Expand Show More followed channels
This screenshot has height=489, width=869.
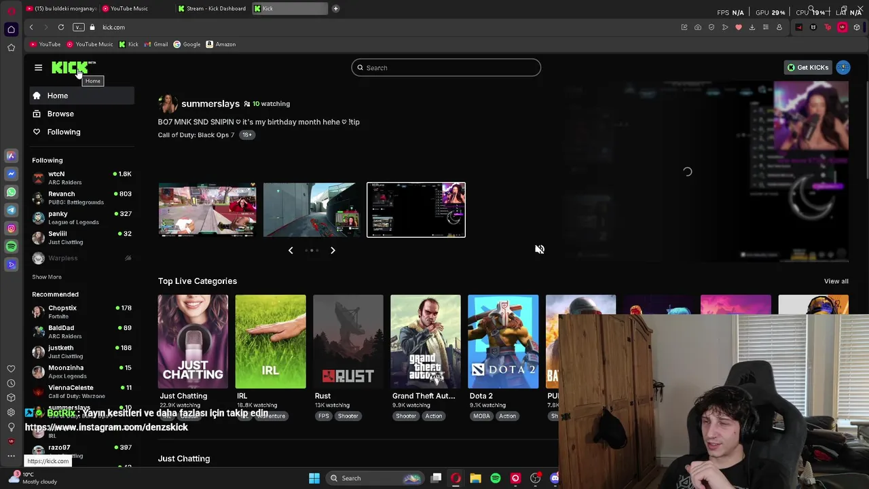(47, 277)
